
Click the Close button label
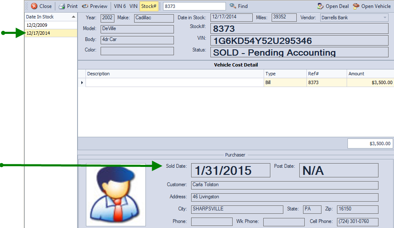click(x=46, y=6)
